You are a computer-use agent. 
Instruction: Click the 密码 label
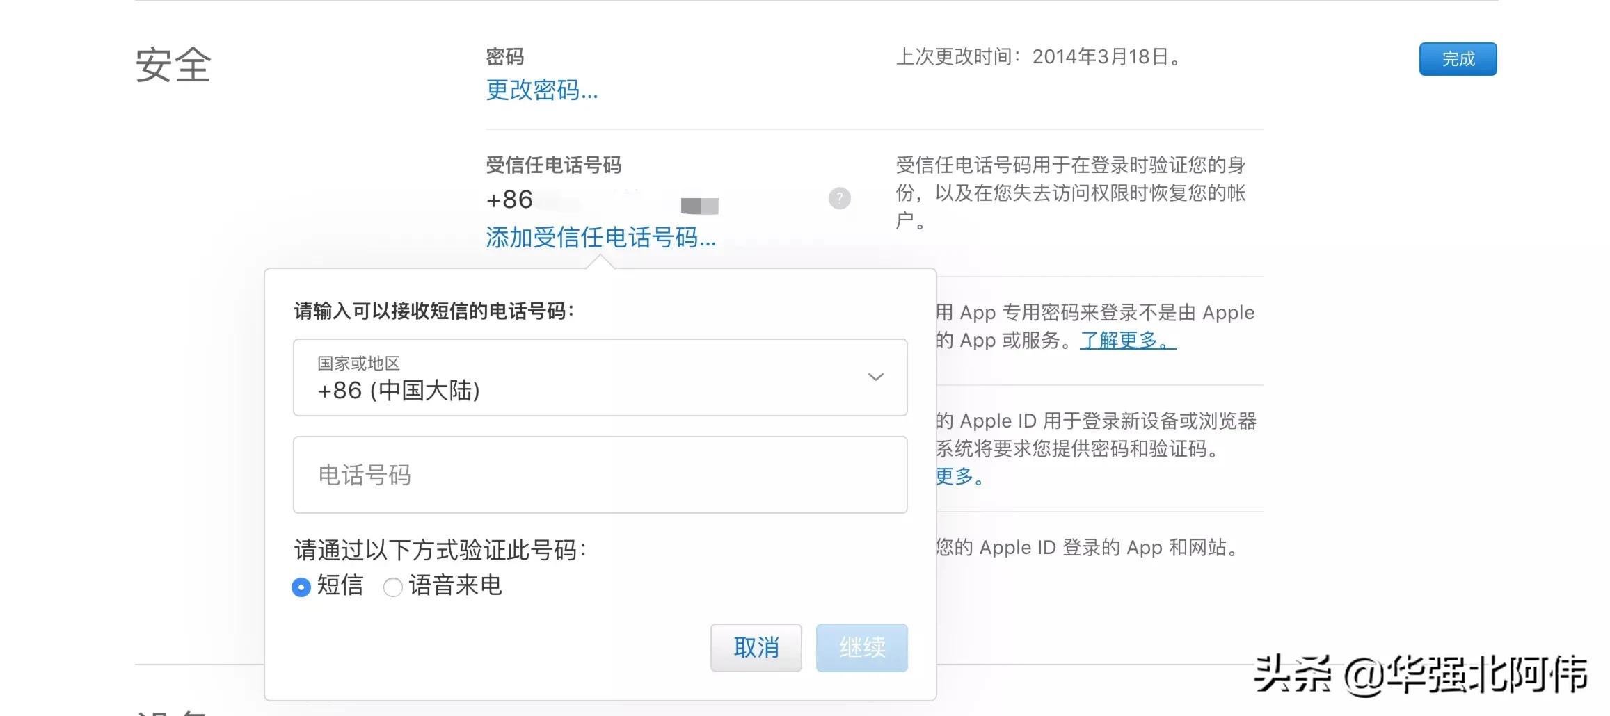pos(504,56)
